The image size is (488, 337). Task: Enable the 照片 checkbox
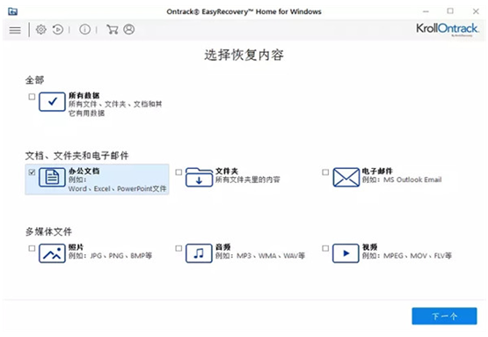pos(32,248)
